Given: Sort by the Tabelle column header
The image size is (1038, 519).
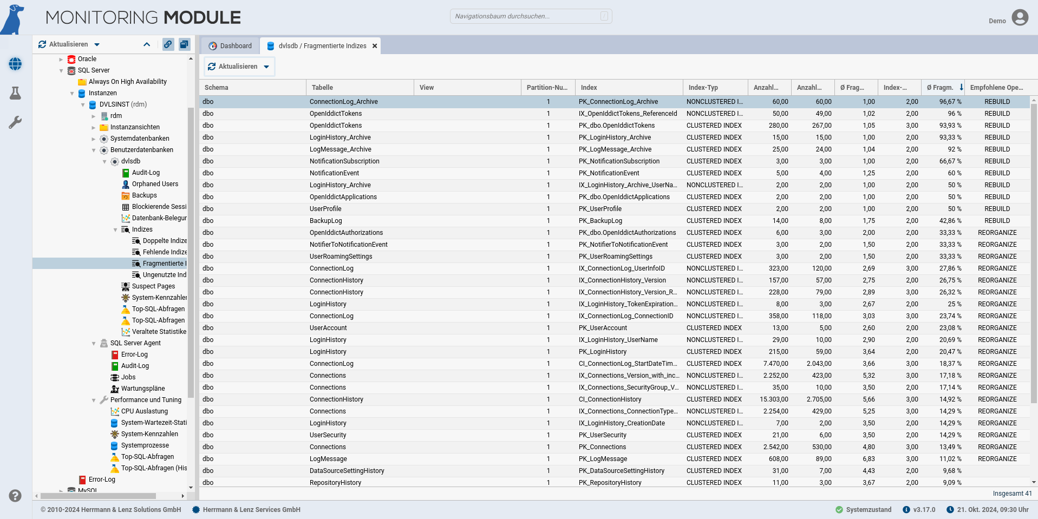Looking at the screenshot, I should click(360, 88).
